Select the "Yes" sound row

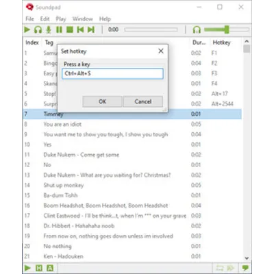132,145
